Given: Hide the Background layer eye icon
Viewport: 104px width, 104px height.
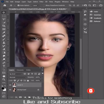Looking at the screenshot, I should (x=10, y=90).
